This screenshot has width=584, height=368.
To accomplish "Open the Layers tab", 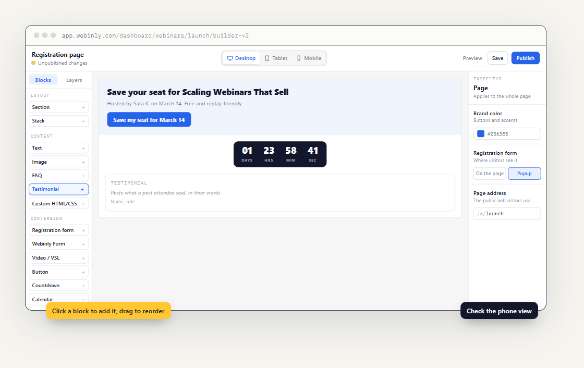I will [74, 80].
